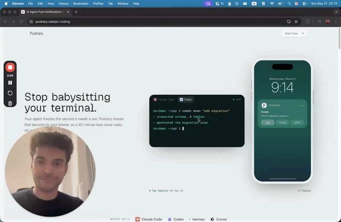Open the Help menu
This screenshot has width=341, height=222.
(136, 3)
